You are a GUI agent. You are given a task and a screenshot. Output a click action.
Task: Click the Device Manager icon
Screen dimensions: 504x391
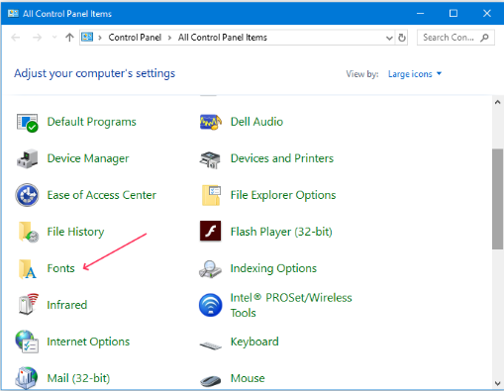tap(28, 159)
